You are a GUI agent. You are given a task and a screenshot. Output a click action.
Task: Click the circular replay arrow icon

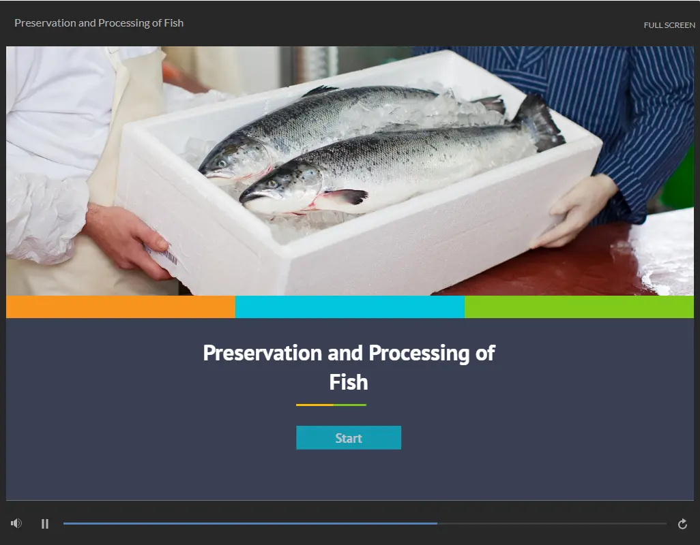coord(682,524)
